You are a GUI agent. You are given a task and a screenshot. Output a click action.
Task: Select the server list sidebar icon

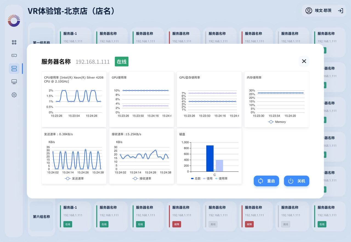[14, 68]
